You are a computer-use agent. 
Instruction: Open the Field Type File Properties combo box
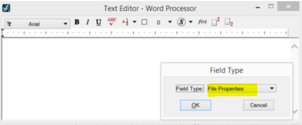pos(242,88)
